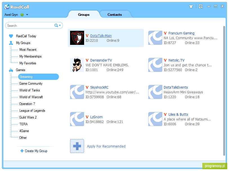Open the Lilies & Butts group

[178, 115]
